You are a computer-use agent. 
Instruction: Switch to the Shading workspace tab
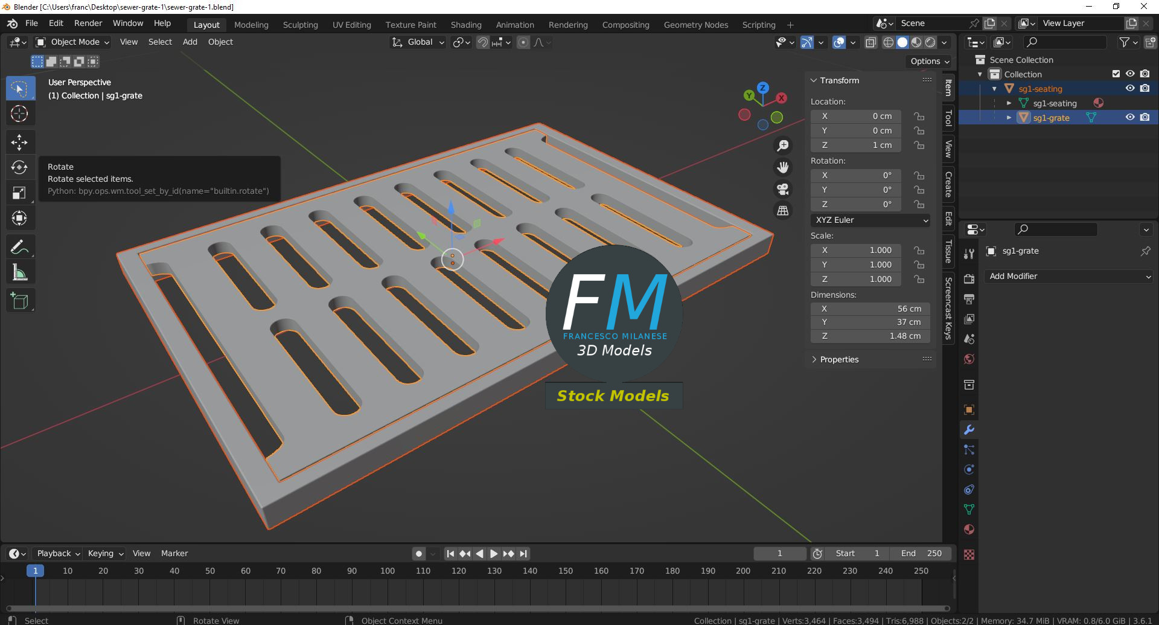click(x=466, y=25)
